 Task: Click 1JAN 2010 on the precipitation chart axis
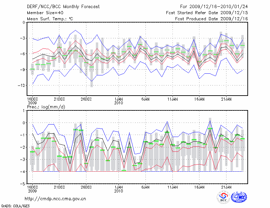coord(118,188)
